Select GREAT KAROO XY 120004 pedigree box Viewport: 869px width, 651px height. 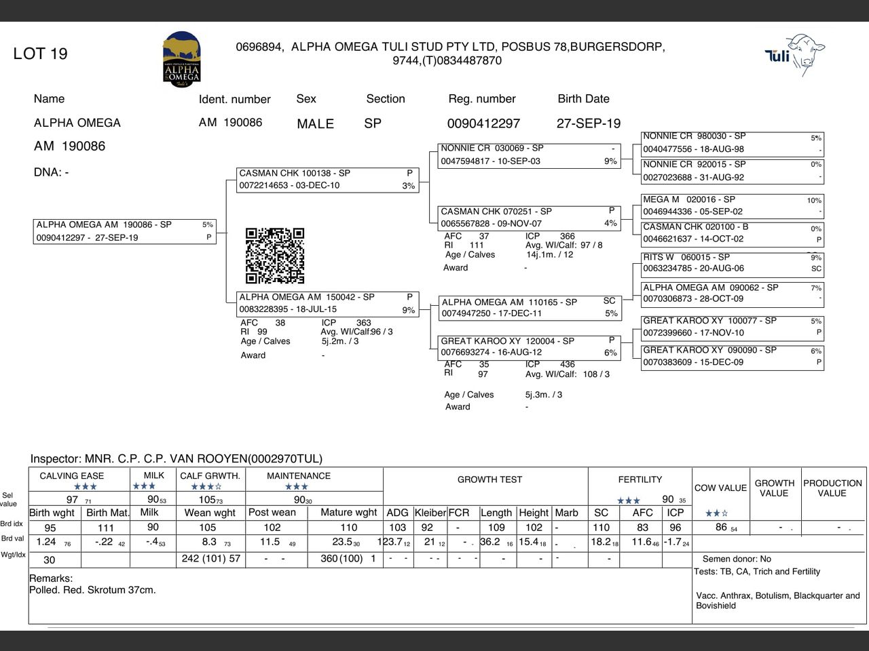pyautogui.click(x=529, y=347)
